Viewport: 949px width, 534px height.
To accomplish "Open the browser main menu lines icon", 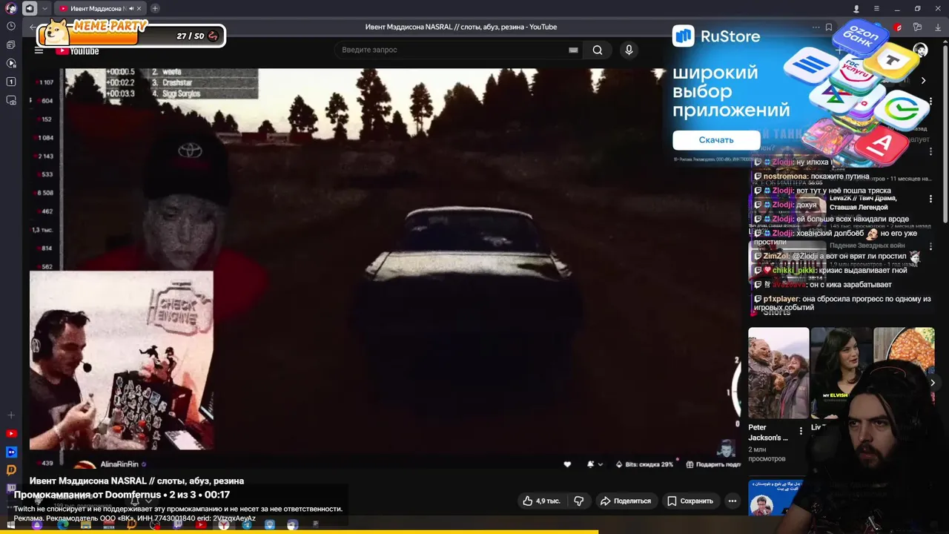I will pyautogui.click(x=876, y=8).
